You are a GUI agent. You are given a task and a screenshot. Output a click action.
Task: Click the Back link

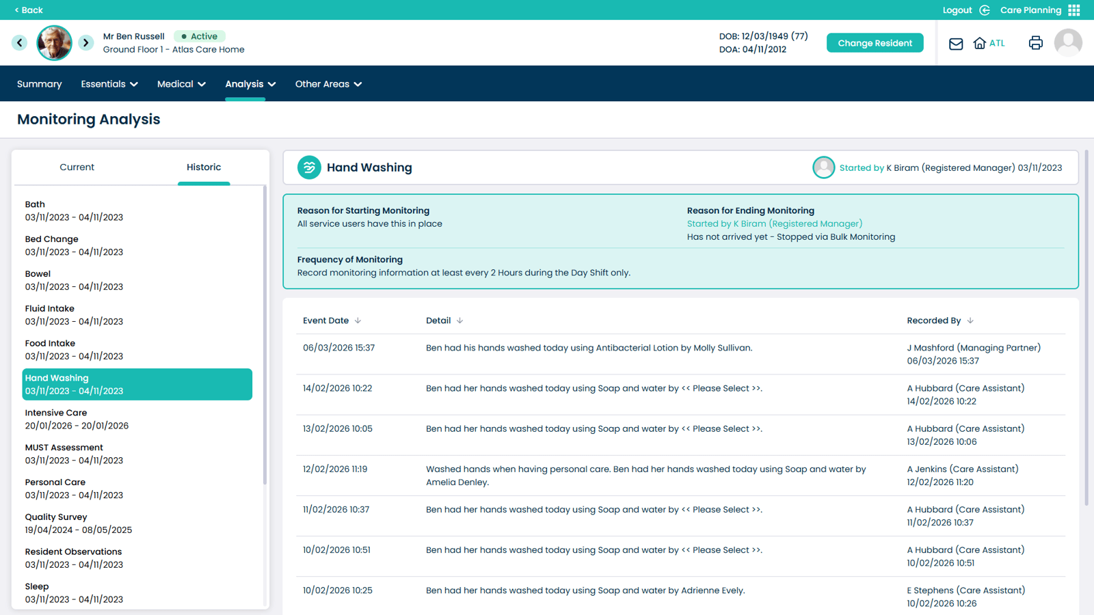click(x=29, y=10)
